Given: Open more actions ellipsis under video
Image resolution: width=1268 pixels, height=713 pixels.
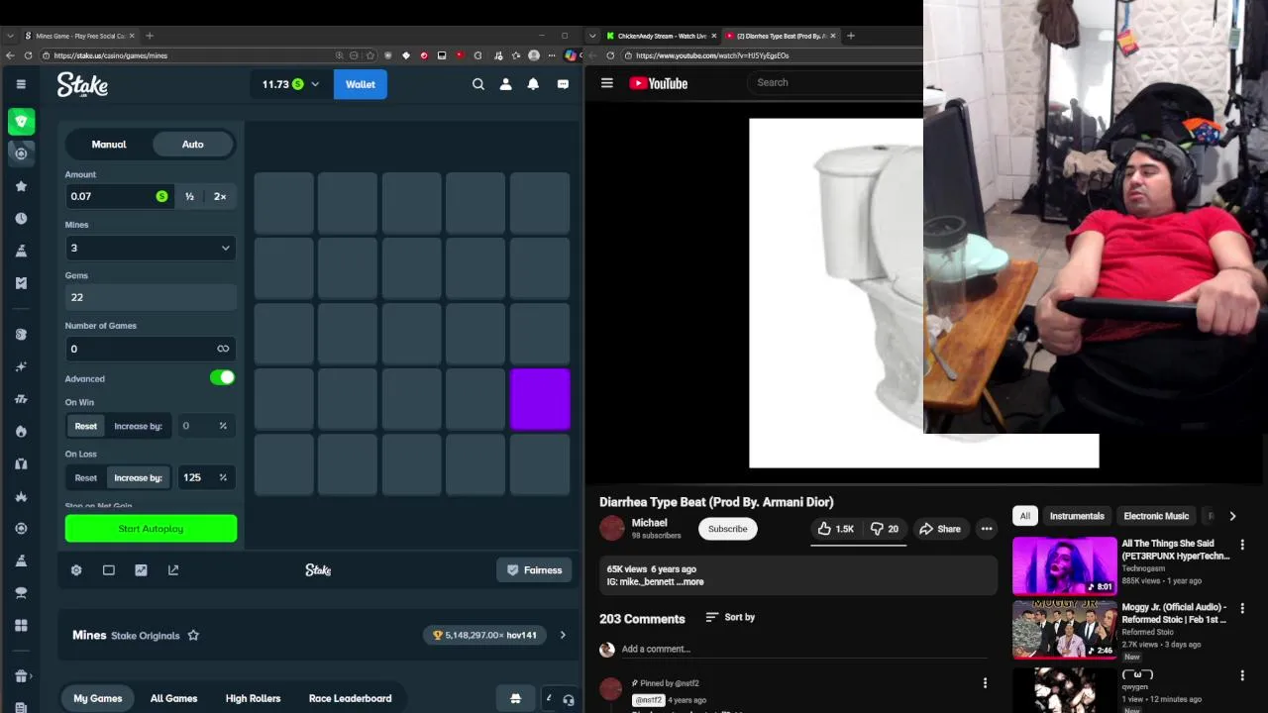Looking at the screenshot, I should click(x=987, y=529).
